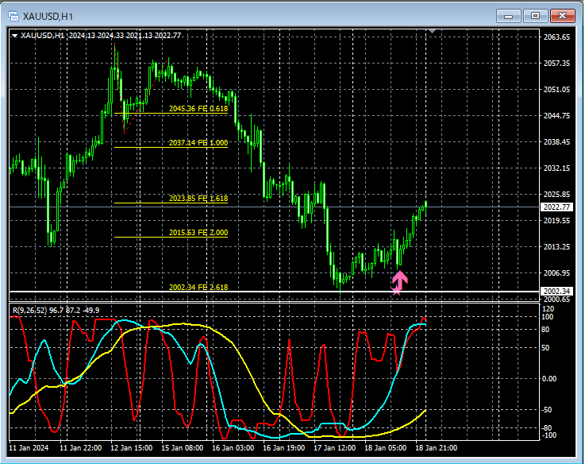The width and height of the screenshot is (585, 464).
Task: Click the 2038.45 price axis label
Action: point(556,142)
